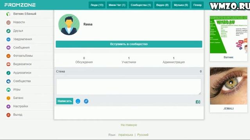Click the Баланс icon

[8, 98]
